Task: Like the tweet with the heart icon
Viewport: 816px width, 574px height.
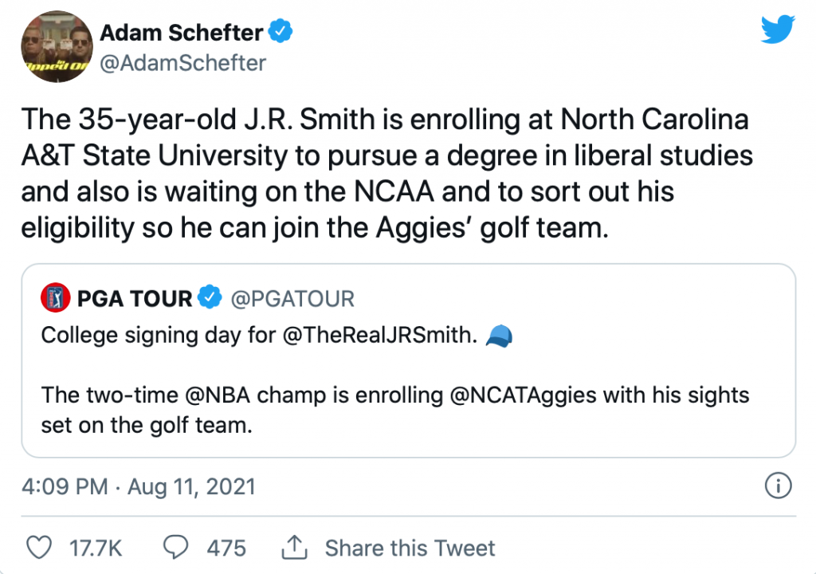Action: point(39,548)
